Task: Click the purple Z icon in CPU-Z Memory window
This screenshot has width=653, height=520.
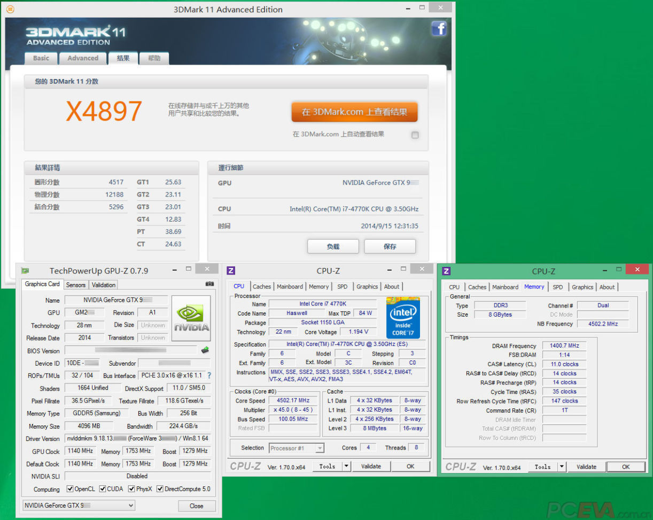Action: pos(446,271)
